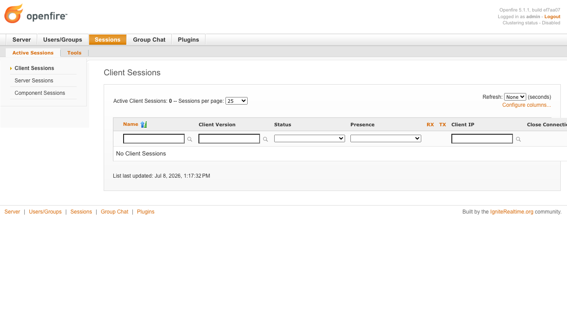Open the Status filter dropdown
Viewport: 567px width, 319px height.
(310, 139)
